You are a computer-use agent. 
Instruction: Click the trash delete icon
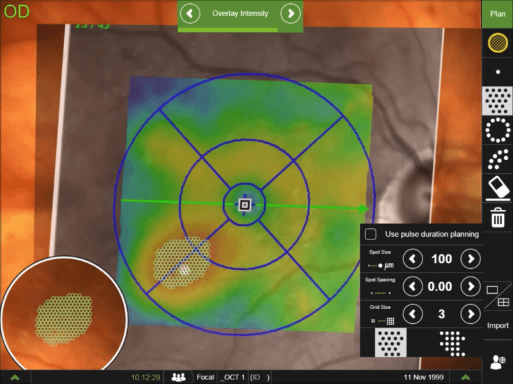(x=498, y=218)
